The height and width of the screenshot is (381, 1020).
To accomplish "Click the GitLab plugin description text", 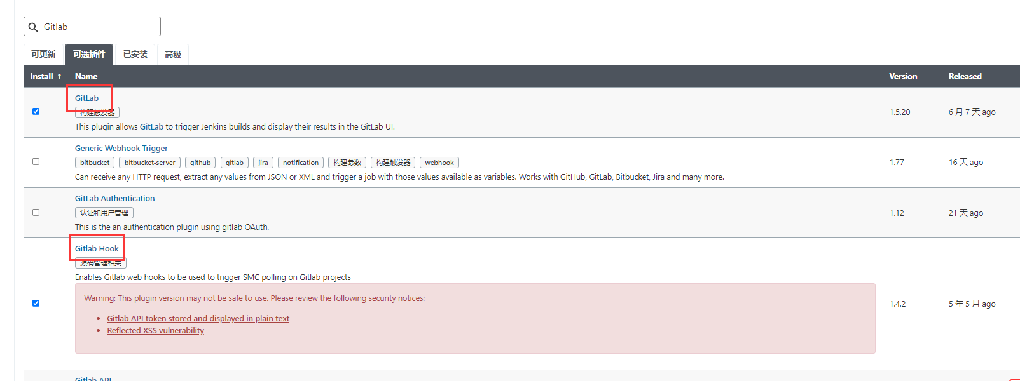I will (235, 127).
